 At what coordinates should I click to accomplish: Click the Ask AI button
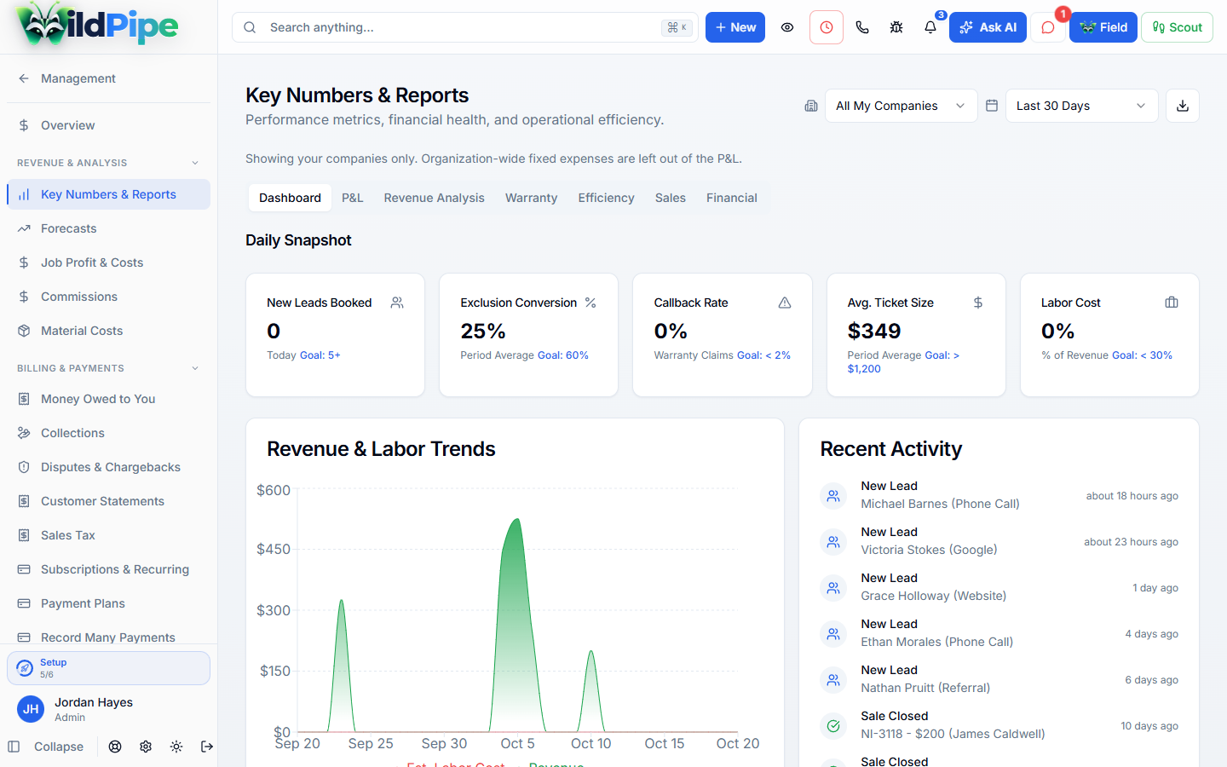click(x=988, y=27)
